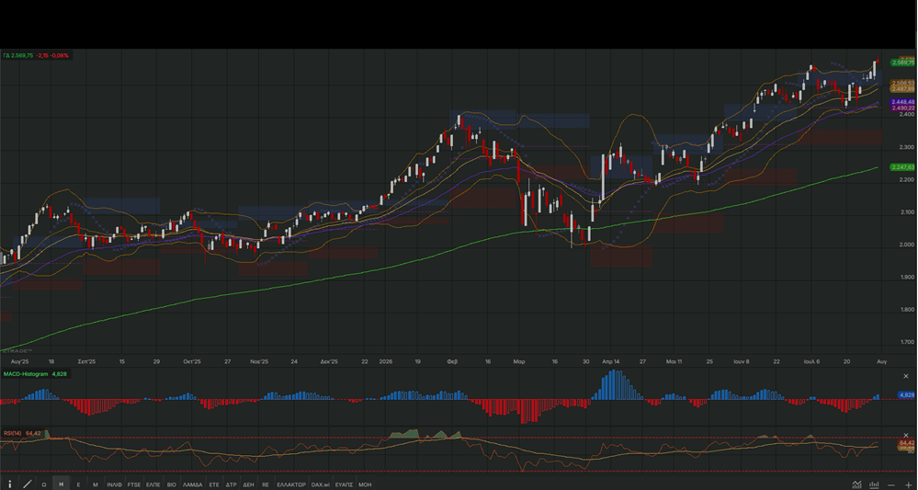Close the MACD-Histogram indicator panel

[x=906, y=376]
